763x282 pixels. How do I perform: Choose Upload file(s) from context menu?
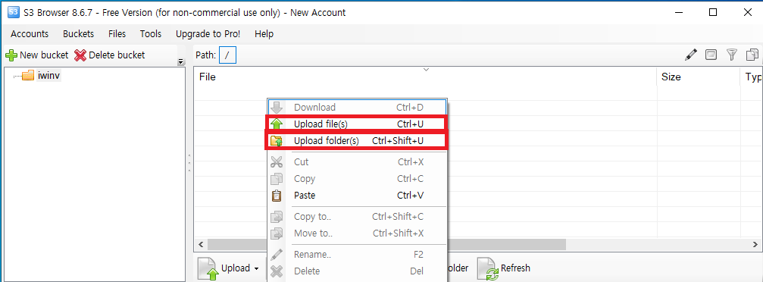(356, 124)
